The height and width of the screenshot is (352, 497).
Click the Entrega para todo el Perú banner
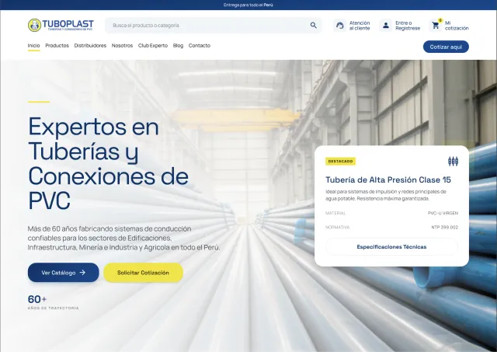[248, 5]
